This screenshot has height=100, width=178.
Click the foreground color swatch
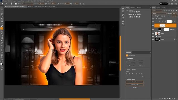point(1,64)
